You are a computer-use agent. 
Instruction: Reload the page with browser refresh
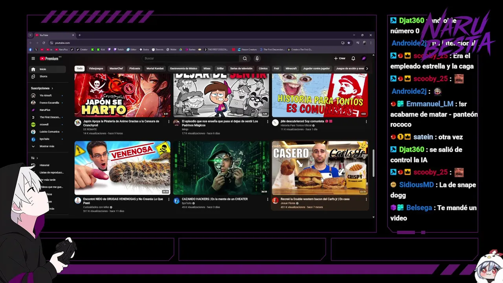pos(44,43)
